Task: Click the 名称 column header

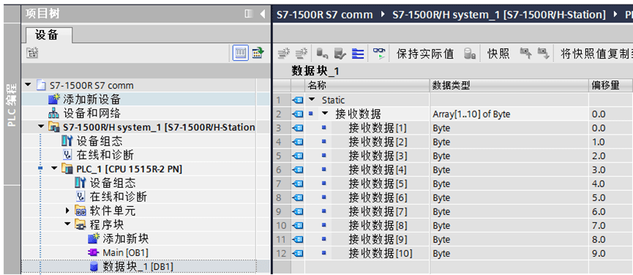Action: pos(367,86)
